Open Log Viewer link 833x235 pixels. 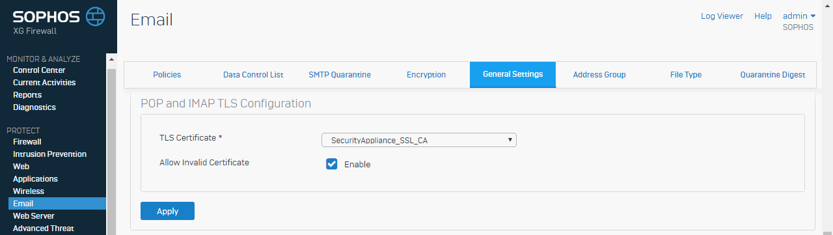722,16
